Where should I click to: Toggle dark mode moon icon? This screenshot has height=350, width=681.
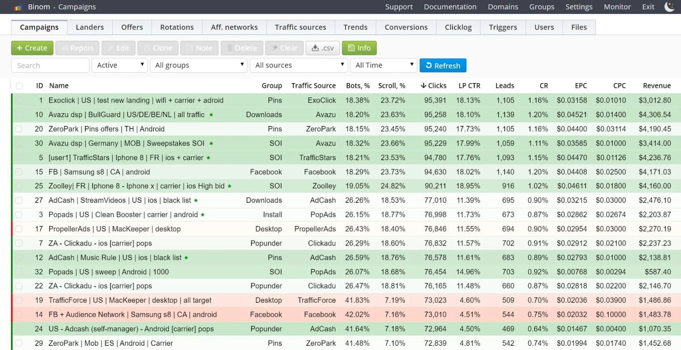[669, 7]
